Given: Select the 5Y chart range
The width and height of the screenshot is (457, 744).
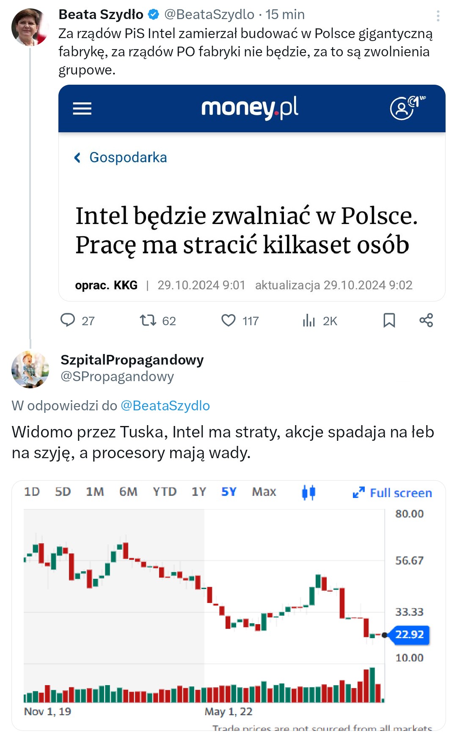Looking at the screenshot, I should [x=228, y=492].
